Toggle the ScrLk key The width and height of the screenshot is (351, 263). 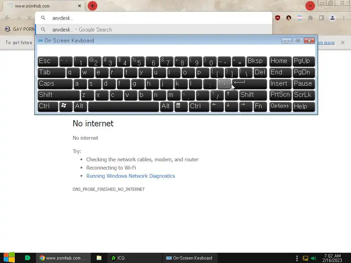[304, 95]
